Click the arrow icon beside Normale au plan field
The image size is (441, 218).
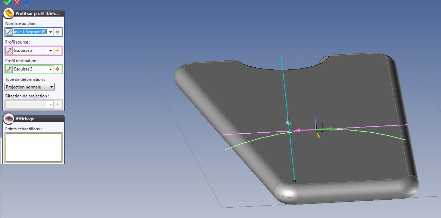click(9, 32)
